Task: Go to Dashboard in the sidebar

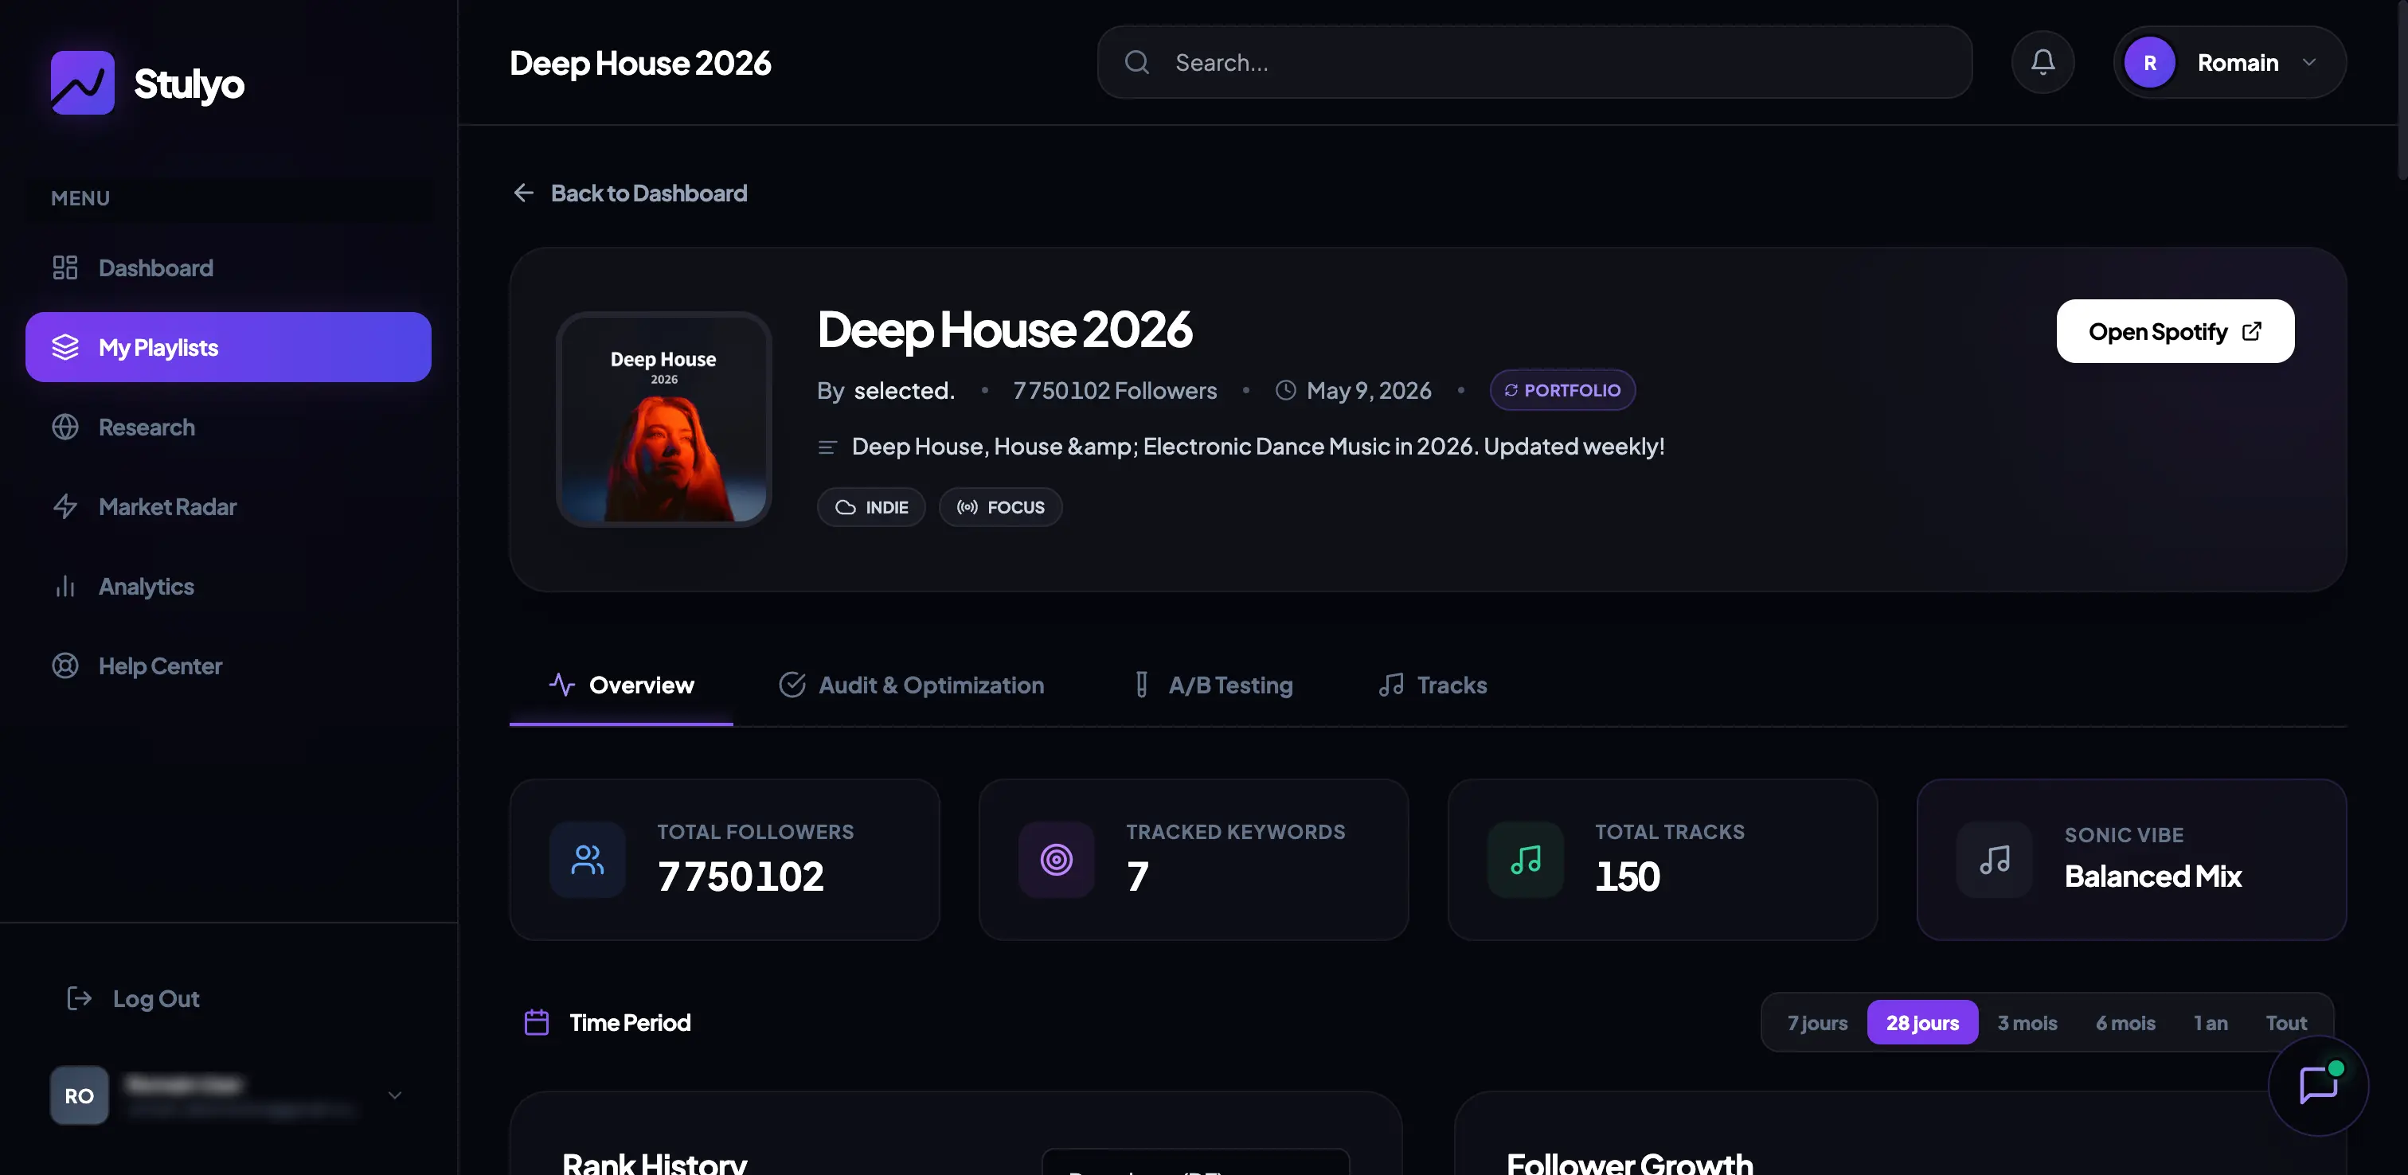Action: click(x=228, y=267)
